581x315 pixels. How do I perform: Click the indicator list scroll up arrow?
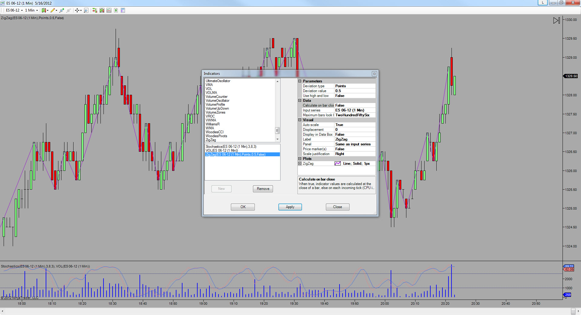pyautogui.click(x=277, y=81)
